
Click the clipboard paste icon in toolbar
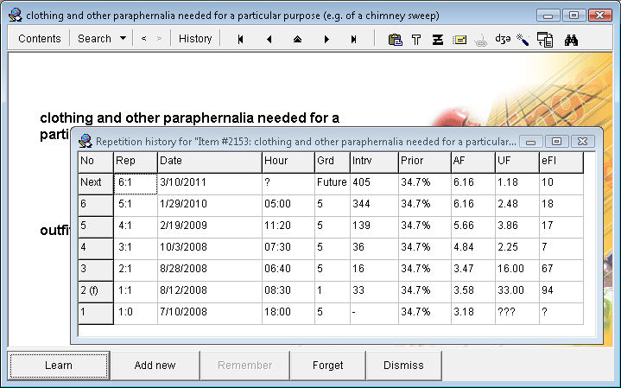395,39
